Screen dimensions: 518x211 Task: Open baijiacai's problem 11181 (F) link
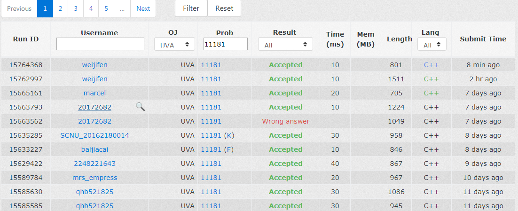[x=217, y=149]
